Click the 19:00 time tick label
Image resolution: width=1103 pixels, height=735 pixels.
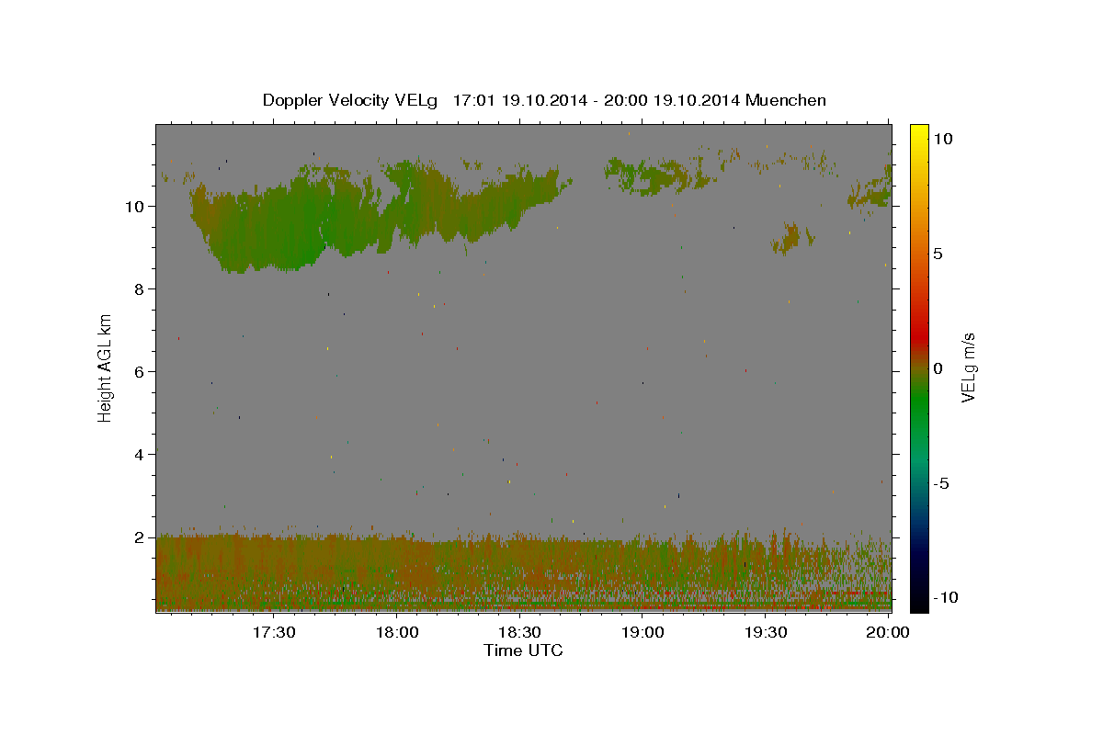[x=643, y=633]
